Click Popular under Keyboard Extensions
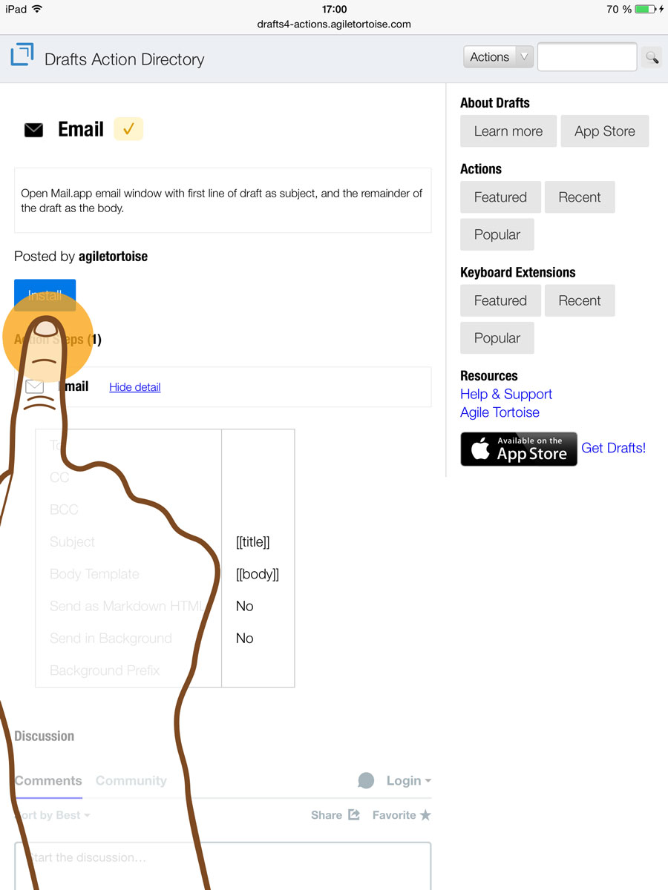 pyautogui.click(x=497, y=338)
